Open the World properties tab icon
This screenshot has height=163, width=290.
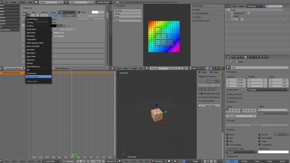(x=242, y=57)
